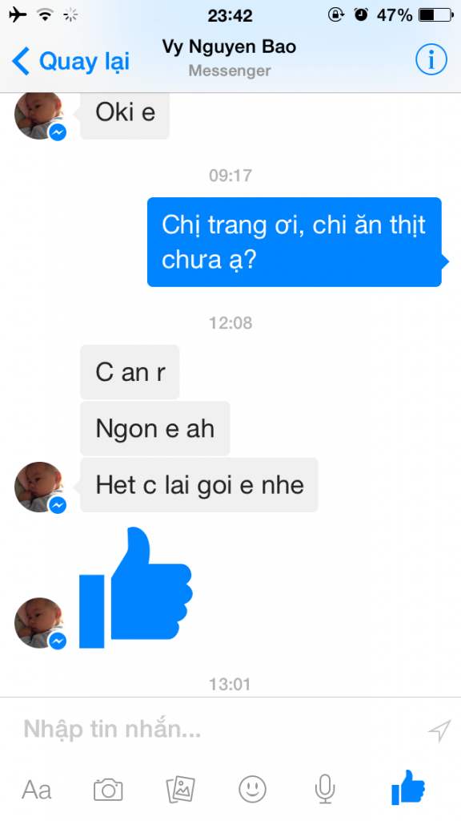Viewport: 461px width, 821px height.
Task: Tap the avatar next to Oki e
Action: pos(40,115)
